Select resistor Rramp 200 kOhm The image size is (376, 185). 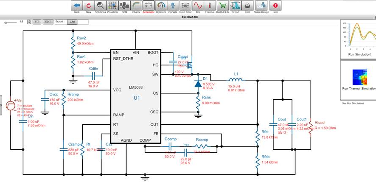click(64, 99)
